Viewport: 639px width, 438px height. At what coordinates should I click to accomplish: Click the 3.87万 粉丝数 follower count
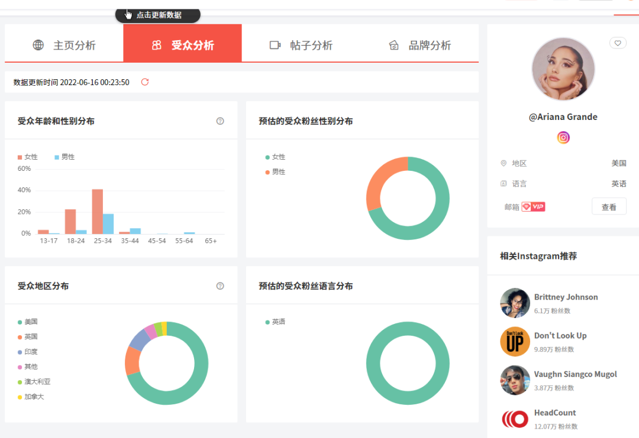point(554,388)
